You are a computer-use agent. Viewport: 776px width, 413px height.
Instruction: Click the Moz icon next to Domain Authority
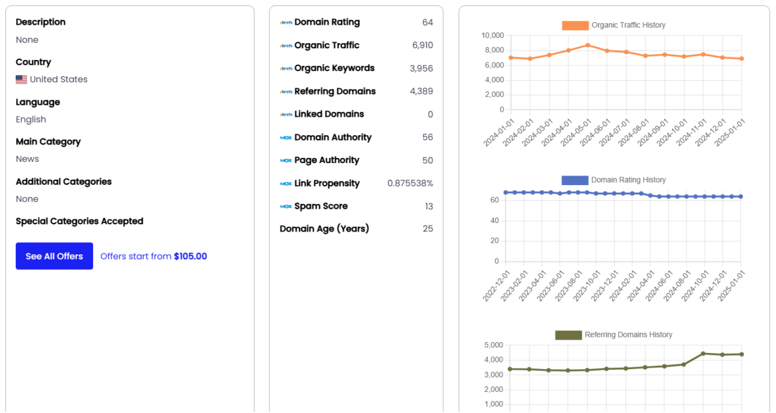click(x=286, y=137)
